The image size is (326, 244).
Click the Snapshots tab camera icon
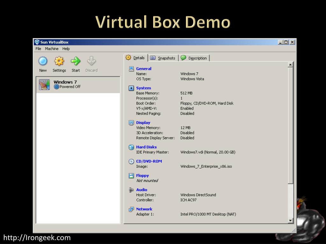point(153,58)
